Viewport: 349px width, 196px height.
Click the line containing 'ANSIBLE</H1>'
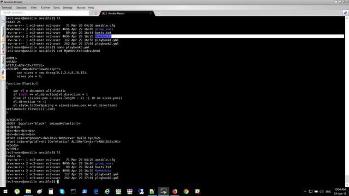click(63, 142)
